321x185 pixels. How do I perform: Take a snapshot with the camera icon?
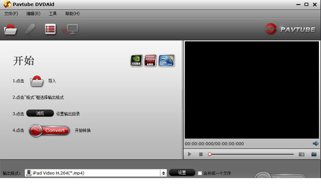302,154
